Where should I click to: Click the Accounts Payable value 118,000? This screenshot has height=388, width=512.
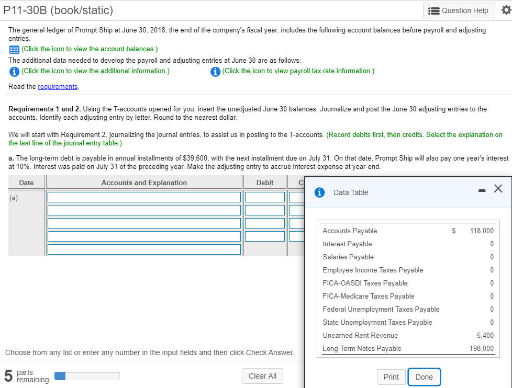pyautogui.click(x=482, y=231)
